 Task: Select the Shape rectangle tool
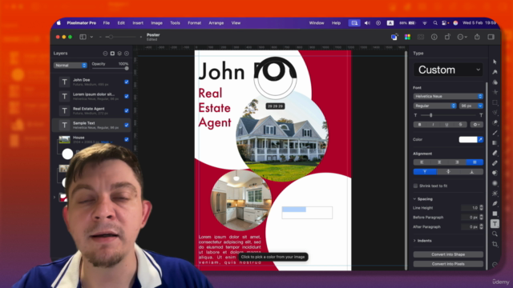[495, 214]
